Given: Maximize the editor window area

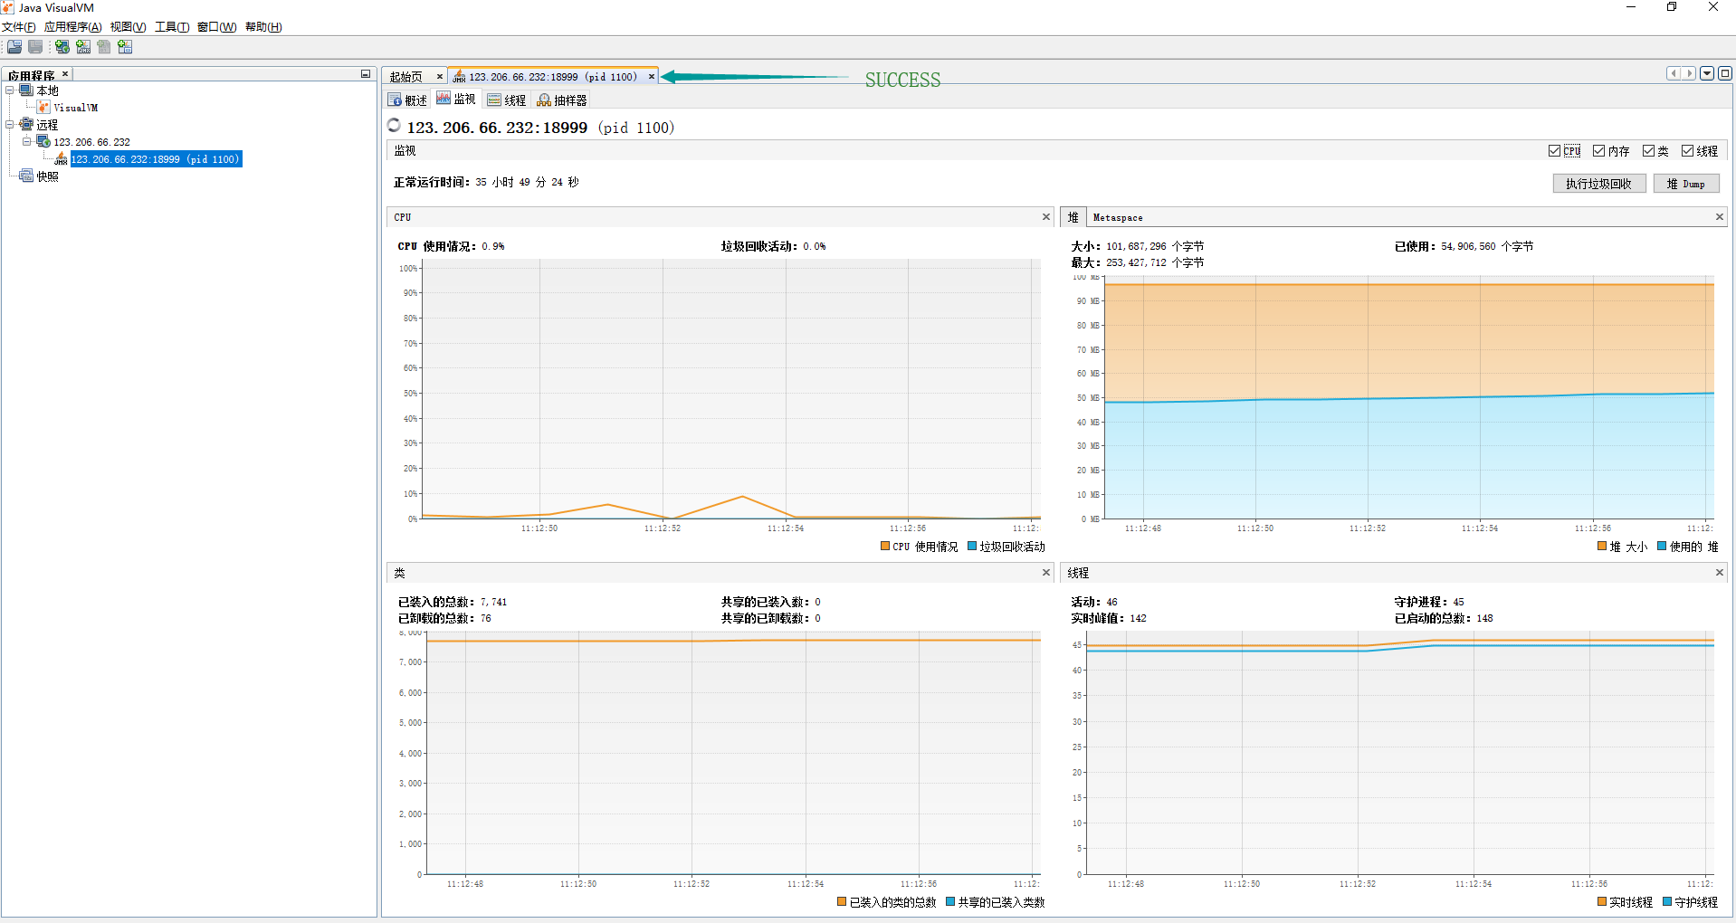Looking at the screenshot, I should click(x=1725, y=73).
